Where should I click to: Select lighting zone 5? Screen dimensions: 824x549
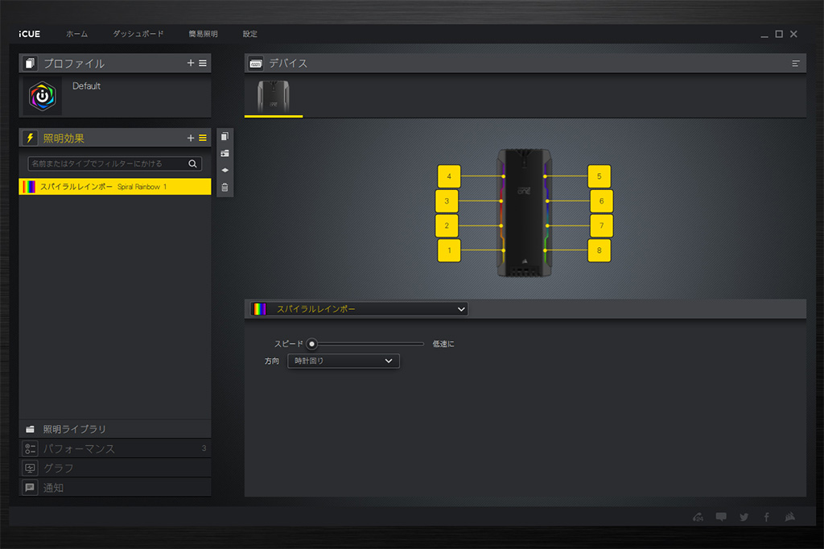click(x=599, y=176)
